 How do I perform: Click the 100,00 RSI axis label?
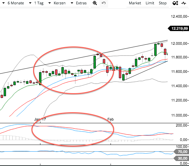coord(182,147)
